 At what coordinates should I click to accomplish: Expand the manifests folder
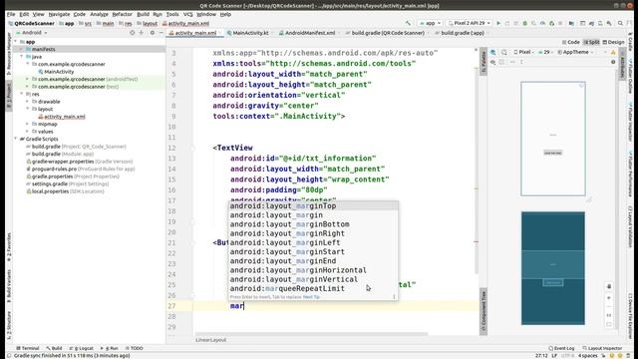tap(22, 49)
